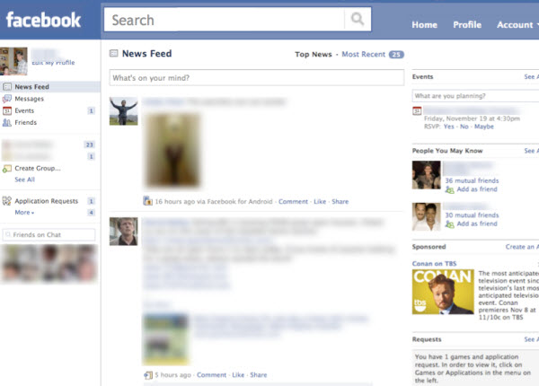Go to Home in the top bar
This screenshot has height=386, width=539.
coord(425,25)
